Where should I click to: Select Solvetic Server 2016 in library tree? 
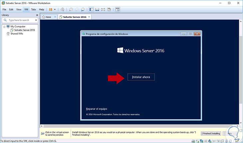tap(25, 30)
